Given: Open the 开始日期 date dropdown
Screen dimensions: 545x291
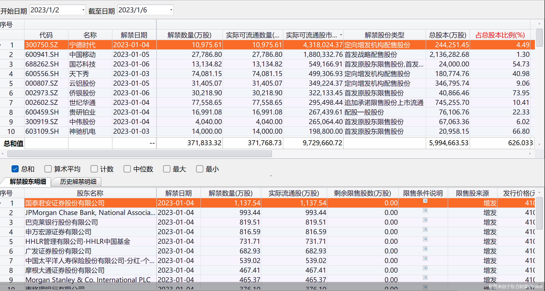Looking at the screenshot, I should [83, 10].
